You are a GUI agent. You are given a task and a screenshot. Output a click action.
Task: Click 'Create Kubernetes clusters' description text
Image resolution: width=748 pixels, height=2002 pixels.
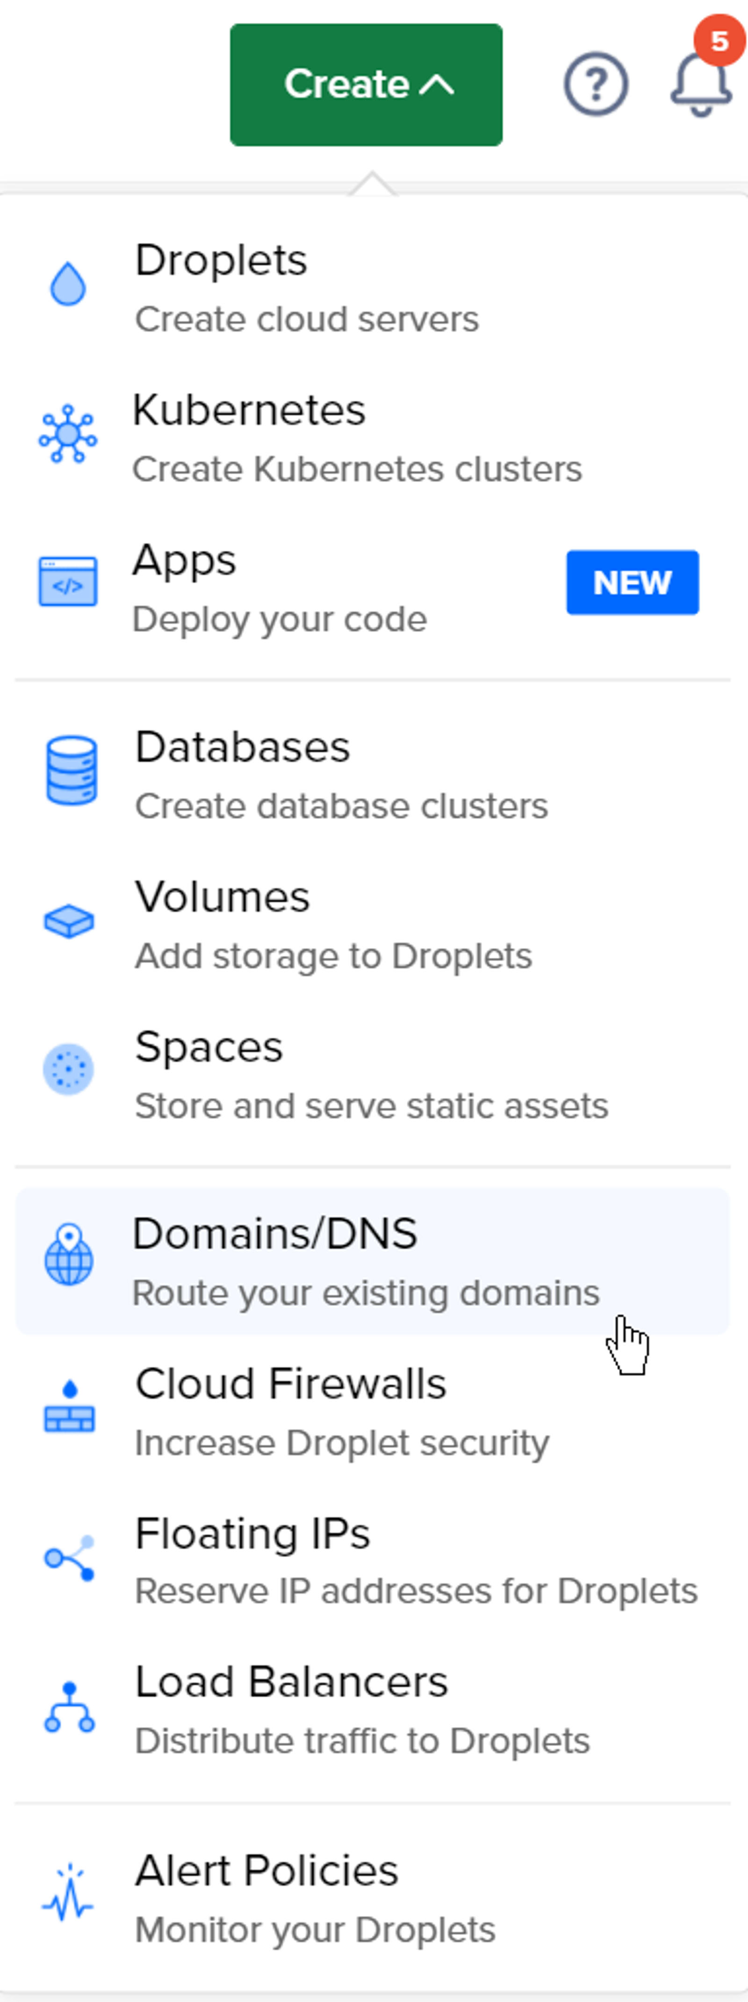pyautogui.click(x=357, y=469)
